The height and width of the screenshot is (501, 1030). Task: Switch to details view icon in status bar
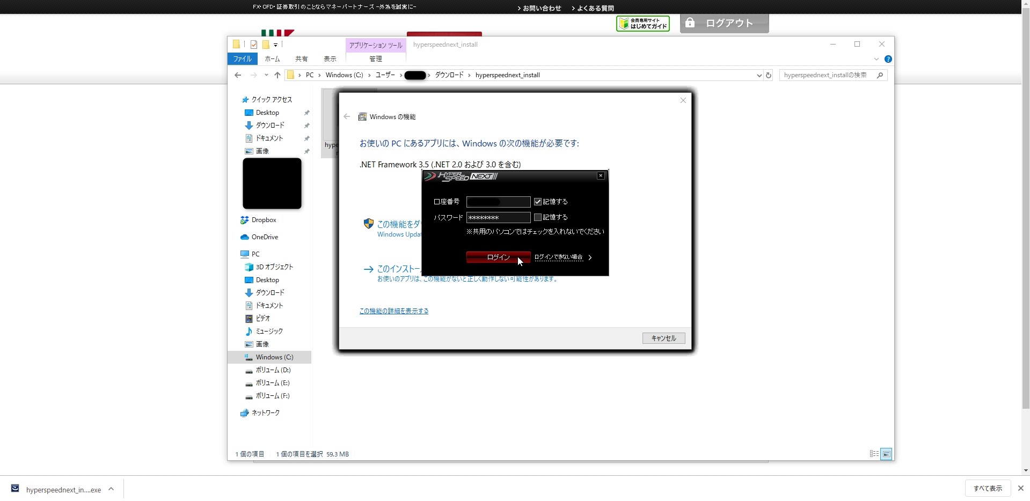click(x=874, y=454)
